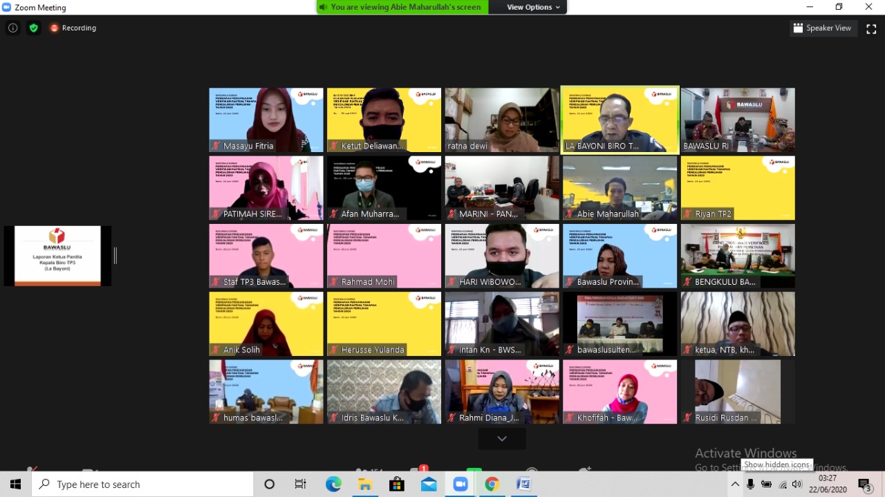
Task: Click the green encryption shield icon
Action: pos(33,28)
